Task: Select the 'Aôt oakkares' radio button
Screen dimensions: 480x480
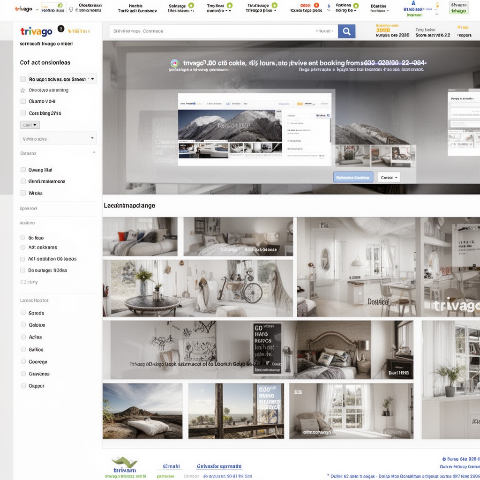Action: point(22,247)
